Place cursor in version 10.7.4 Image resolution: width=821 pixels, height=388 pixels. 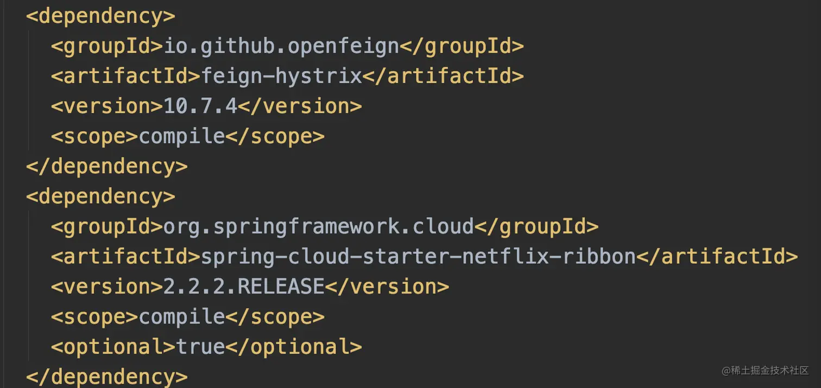tap(201, 106)
